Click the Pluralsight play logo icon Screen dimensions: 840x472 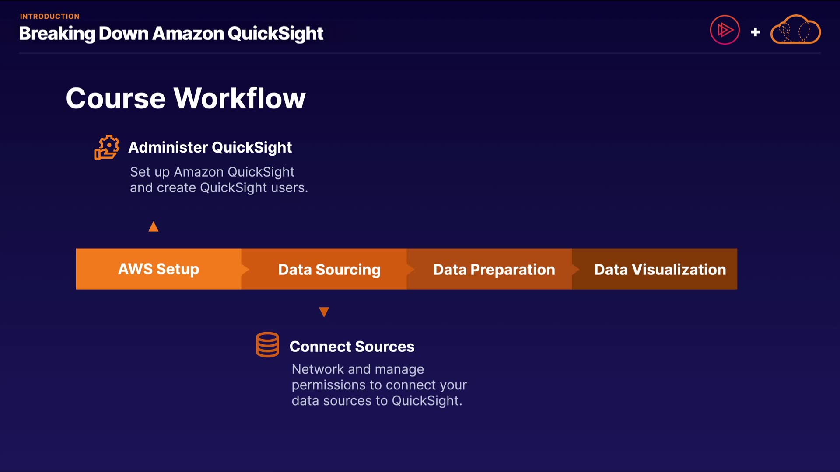pos(724,30)
